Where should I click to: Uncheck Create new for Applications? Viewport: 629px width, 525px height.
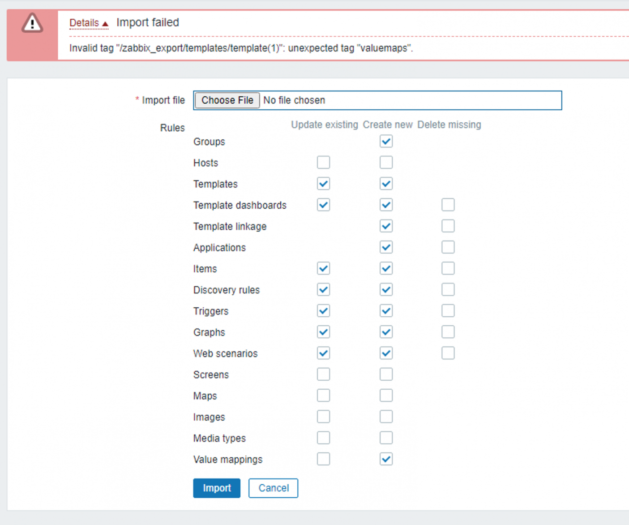[386, 247]
